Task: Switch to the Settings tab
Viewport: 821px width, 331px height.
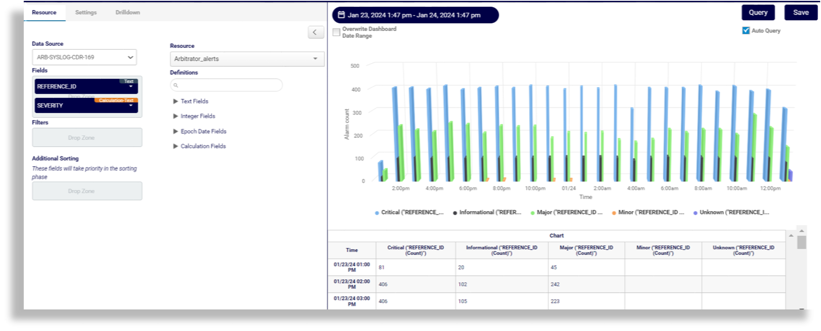Action: [86, 12]
